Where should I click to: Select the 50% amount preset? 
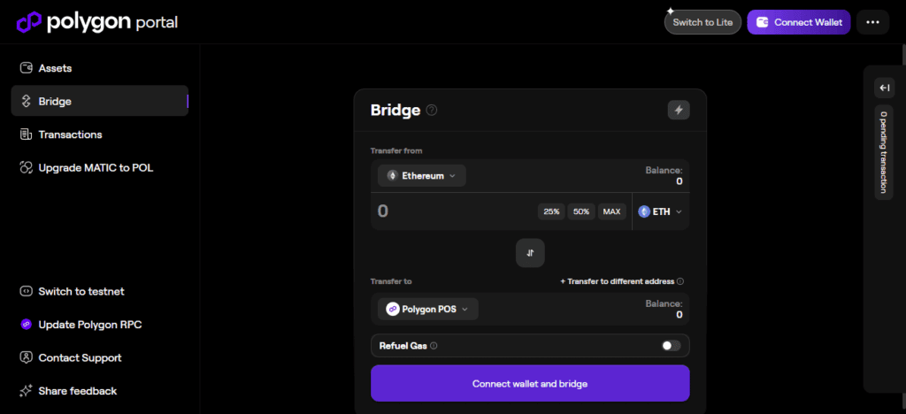[x=580, y=211]
